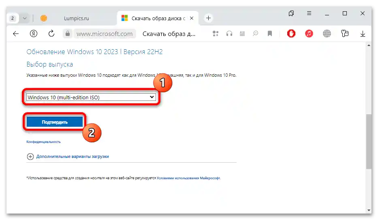Open the red ad-blocker hand extension
This screenshot has height=220, width=378.
click(291, 34)
